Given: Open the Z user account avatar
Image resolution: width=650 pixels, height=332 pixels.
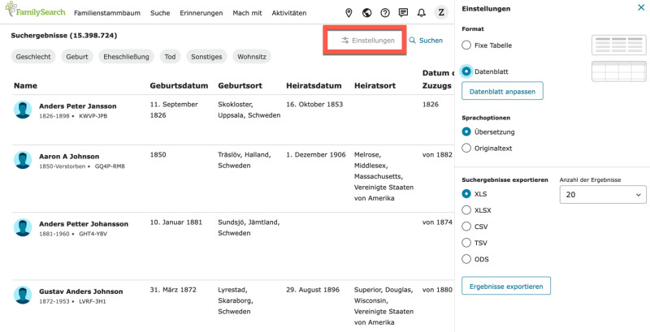Looking at the screenshot, I should click(441, 12).
